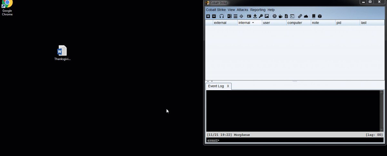This screenshot has width=387, height=156.
Task: Click the chain link host file icon
Action: pyautogui.click(x=300, y=16)
